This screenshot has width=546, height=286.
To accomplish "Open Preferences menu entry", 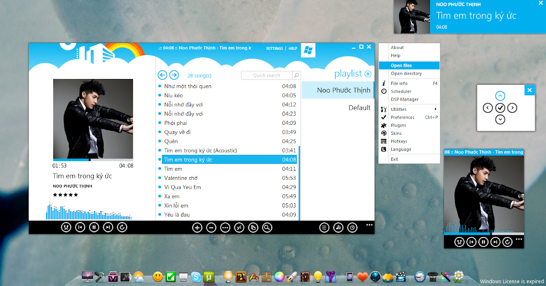I will pyautogui.click(x=409, y=117).
